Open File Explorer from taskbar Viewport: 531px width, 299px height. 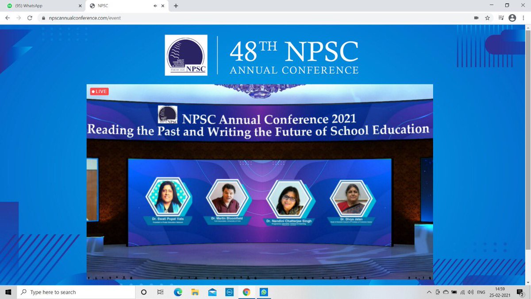[x=195, y=292]
